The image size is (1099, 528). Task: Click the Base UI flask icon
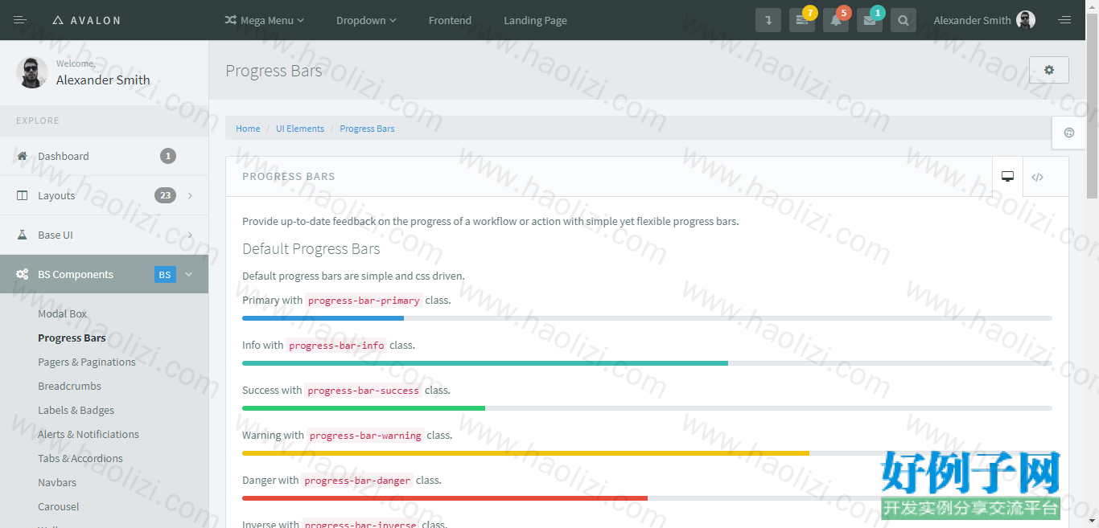coord(22,235)
